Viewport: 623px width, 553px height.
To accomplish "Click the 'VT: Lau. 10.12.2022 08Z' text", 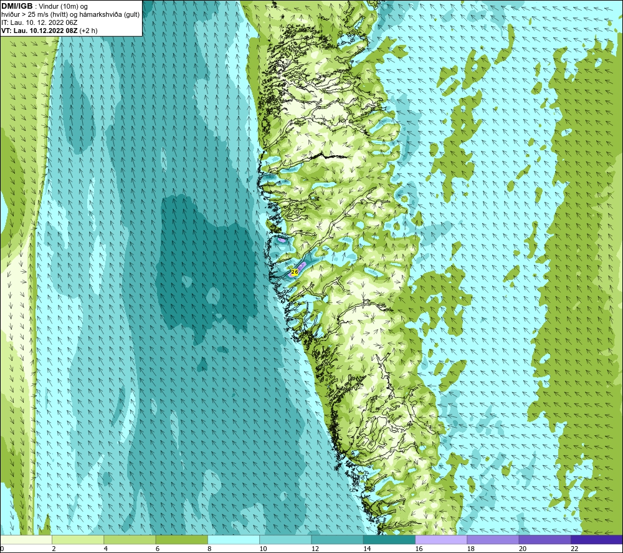I will (39, 31).
